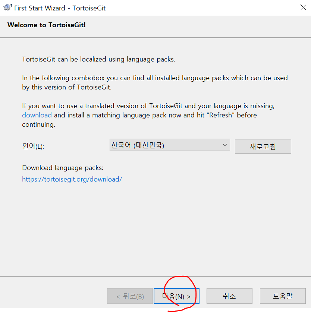Click the 도움말 help button
This screenshot has width=311, height=312.
[x=283, y=296]
